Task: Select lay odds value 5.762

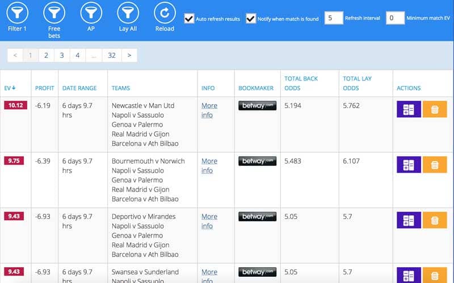Action: tap(351, 105)
